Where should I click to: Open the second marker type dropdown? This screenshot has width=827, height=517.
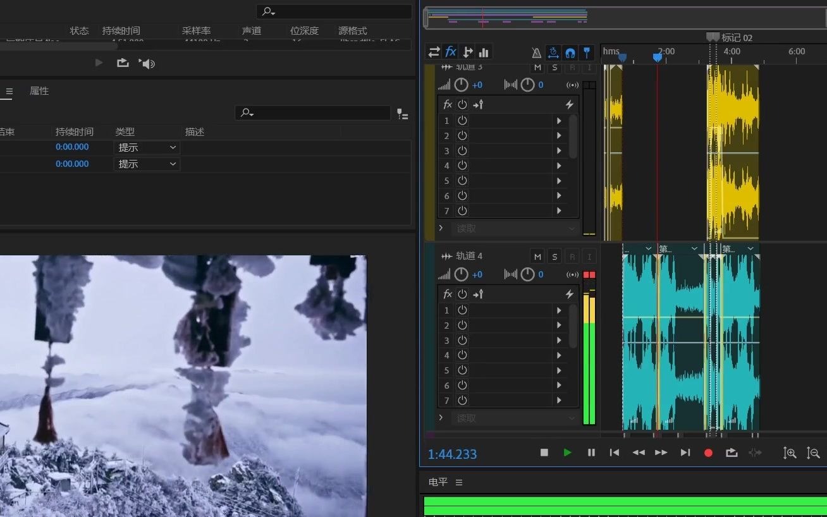147,164
